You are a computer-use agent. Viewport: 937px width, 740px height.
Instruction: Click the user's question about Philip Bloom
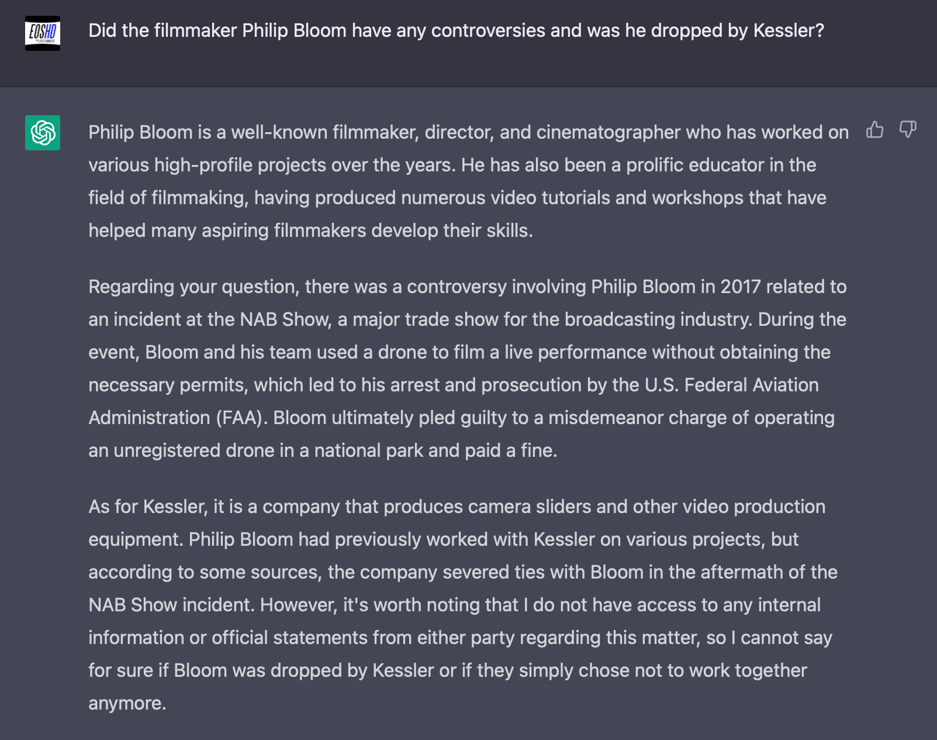[456, 30]
